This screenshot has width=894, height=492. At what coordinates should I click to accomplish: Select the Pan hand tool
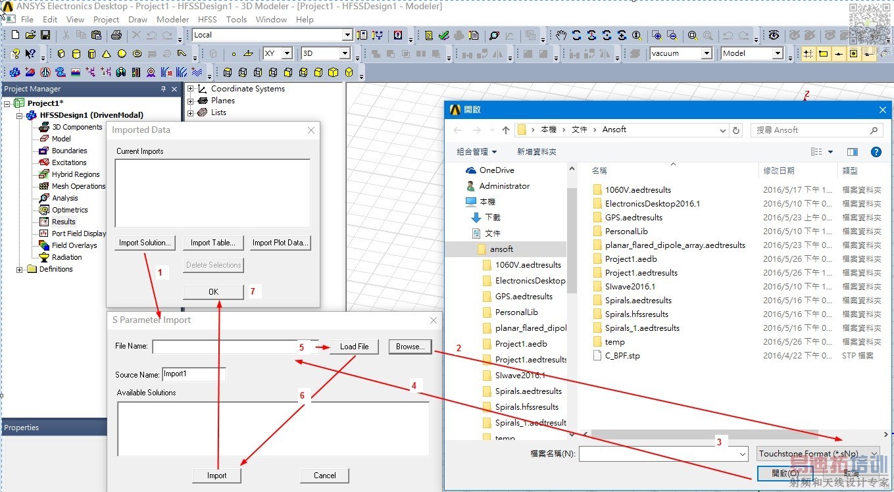coord(561,36)
